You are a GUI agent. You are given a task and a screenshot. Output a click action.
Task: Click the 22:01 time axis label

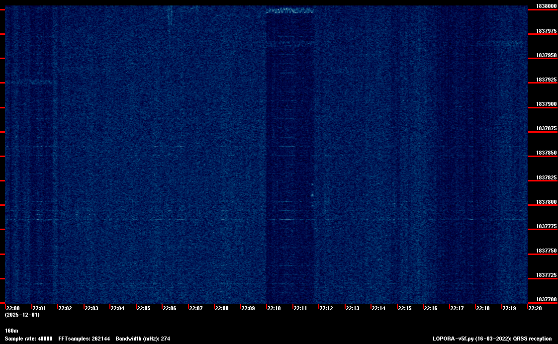coord(39,308)
